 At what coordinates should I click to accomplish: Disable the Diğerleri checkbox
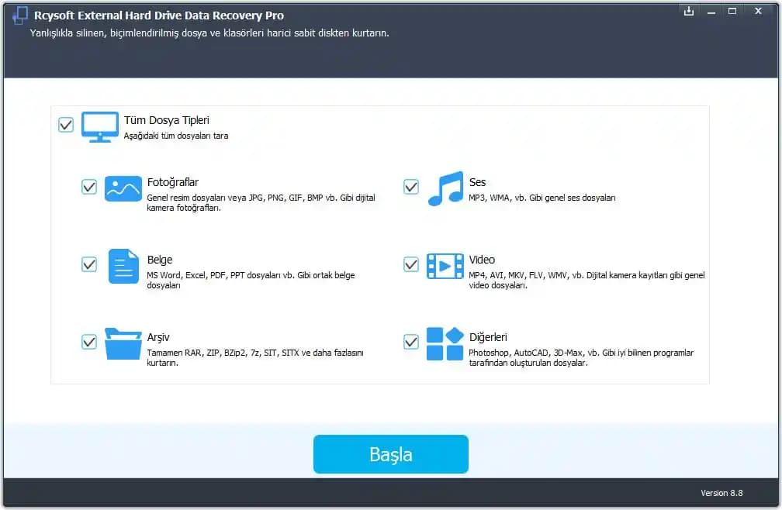coord(411,342)
